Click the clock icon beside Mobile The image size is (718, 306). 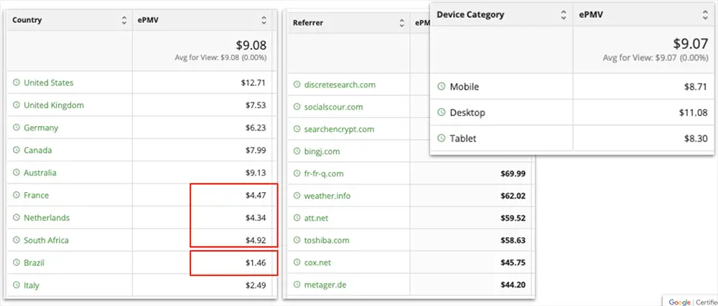point(442,86)
